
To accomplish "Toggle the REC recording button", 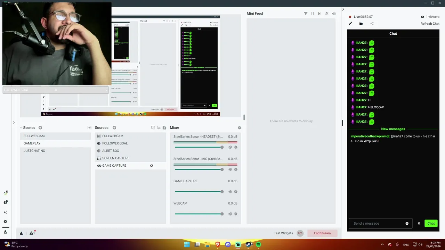I will [300, 233].
